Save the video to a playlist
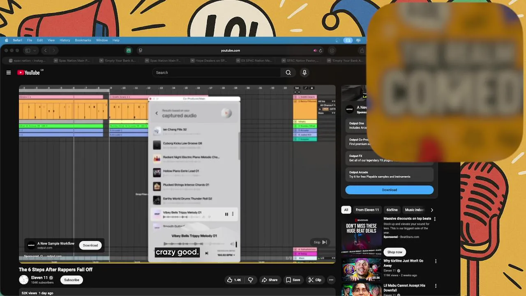 pyautogui.click(x=293, y=280)
